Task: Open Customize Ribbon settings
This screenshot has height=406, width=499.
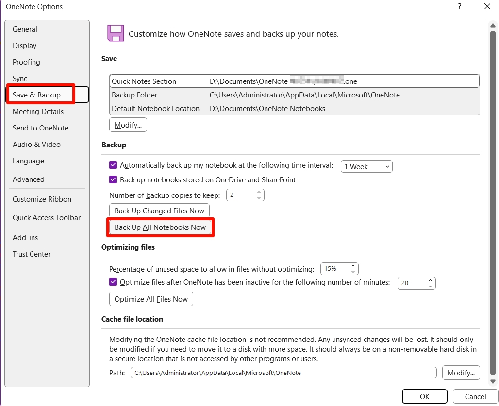Action: 42,199
